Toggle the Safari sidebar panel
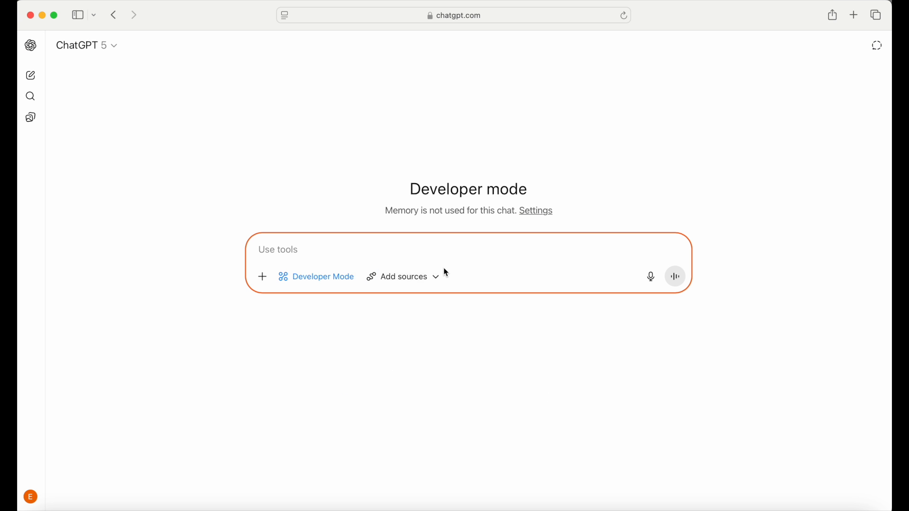This screenshot has height=511, width=909. 78,15
